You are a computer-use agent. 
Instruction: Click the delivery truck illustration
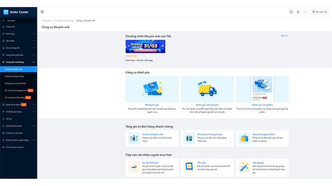(x=207, y=89)
